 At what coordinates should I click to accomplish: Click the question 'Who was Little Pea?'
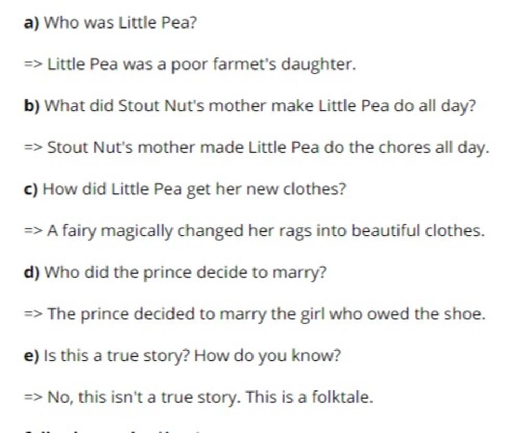pyautogui.click(x=121, y=23)
